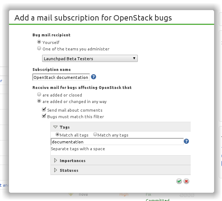Open help icon beside tags input
Screen dimensions: 222x201
pos(186,141)
